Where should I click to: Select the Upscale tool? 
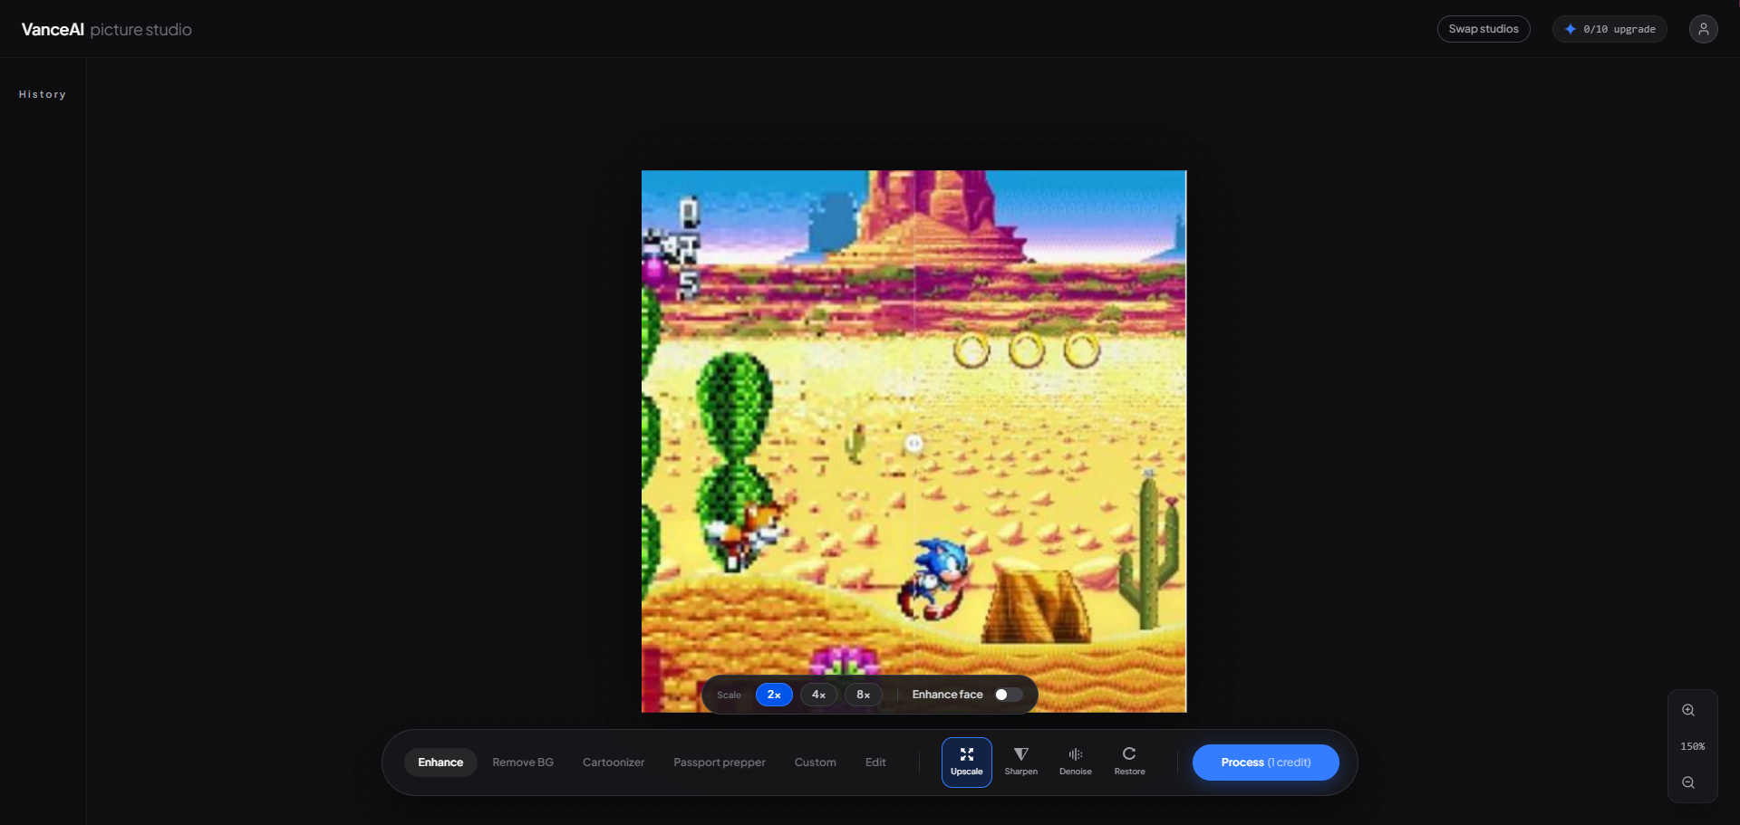966,762
